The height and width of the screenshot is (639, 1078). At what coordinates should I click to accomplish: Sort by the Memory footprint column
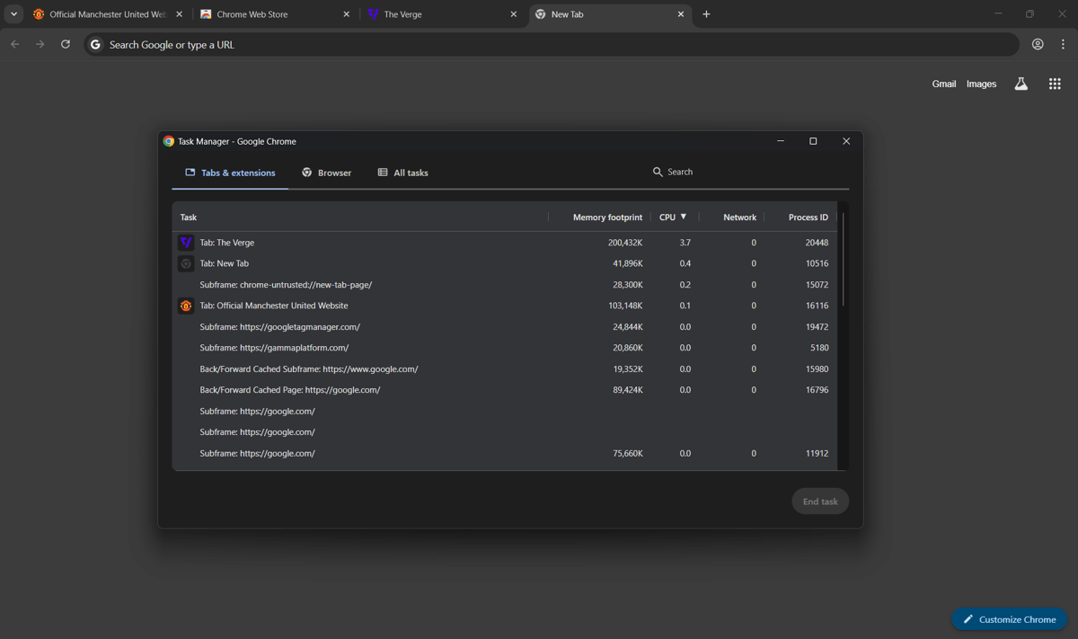(607, 217)
